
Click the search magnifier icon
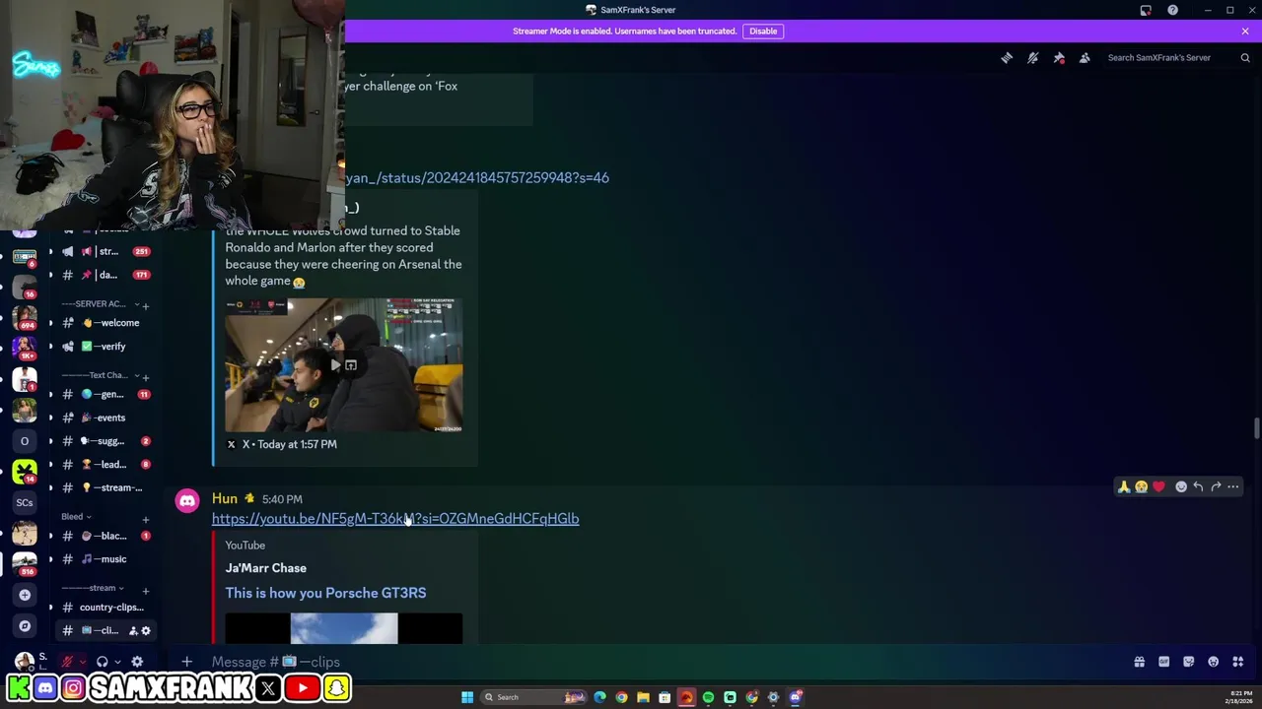click(1245, 58)
